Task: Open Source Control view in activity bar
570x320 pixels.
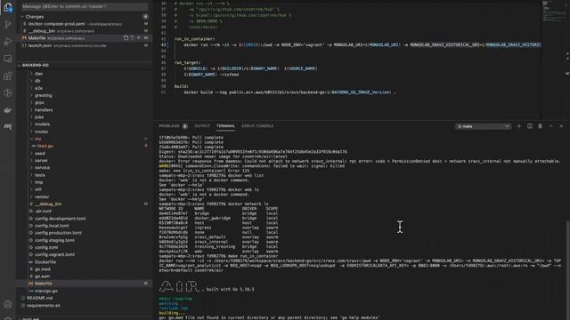Action: coord(8,24)
